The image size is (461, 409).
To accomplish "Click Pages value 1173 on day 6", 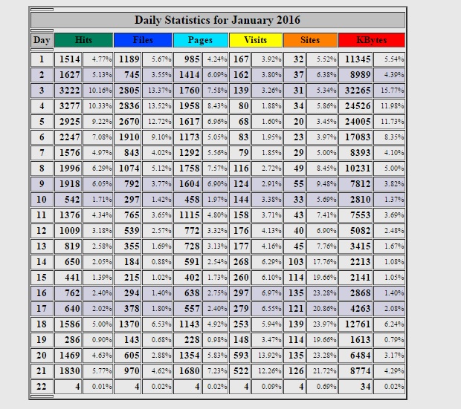I will click(187, 137).
